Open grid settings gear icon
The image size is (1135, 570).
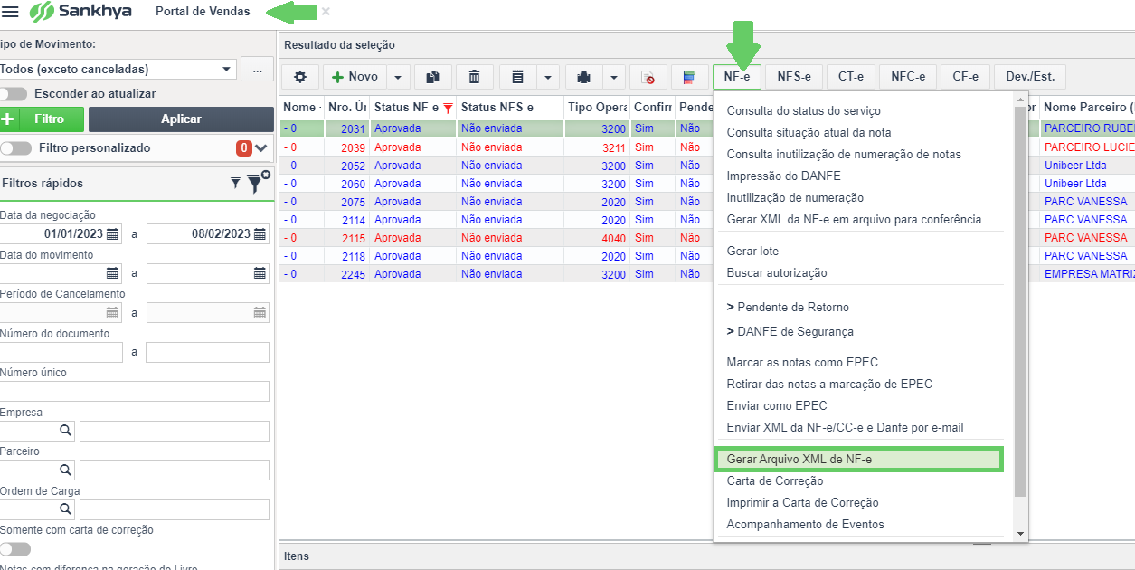coord(300,77)
